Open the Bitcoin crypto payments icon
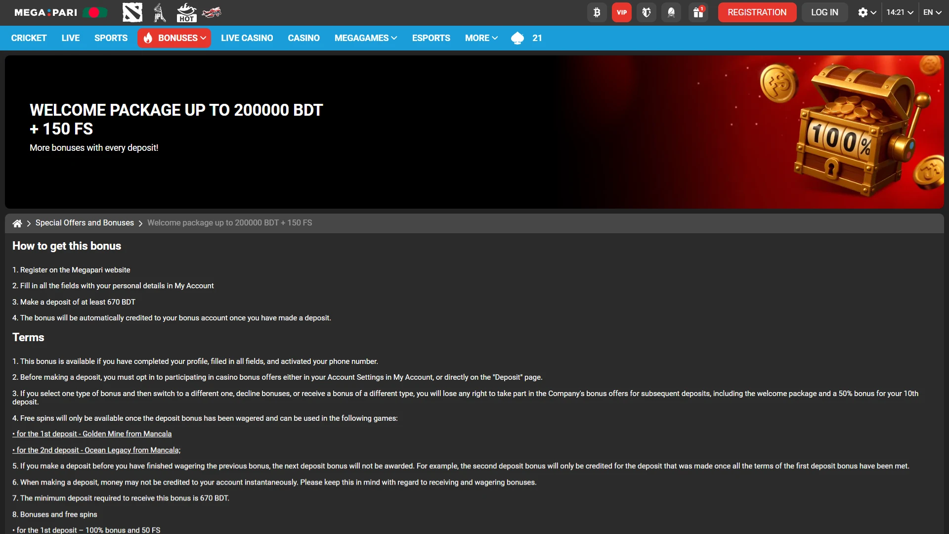This screenshot has height=534, width=949. pyautogui.click(x=597, y=12)
